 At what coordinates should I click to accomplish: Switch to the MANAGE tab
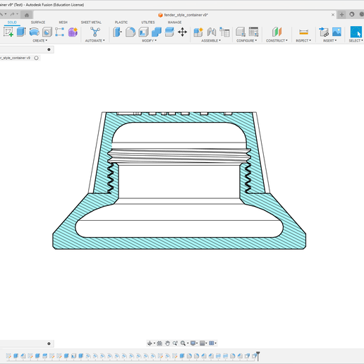point(174,23)
